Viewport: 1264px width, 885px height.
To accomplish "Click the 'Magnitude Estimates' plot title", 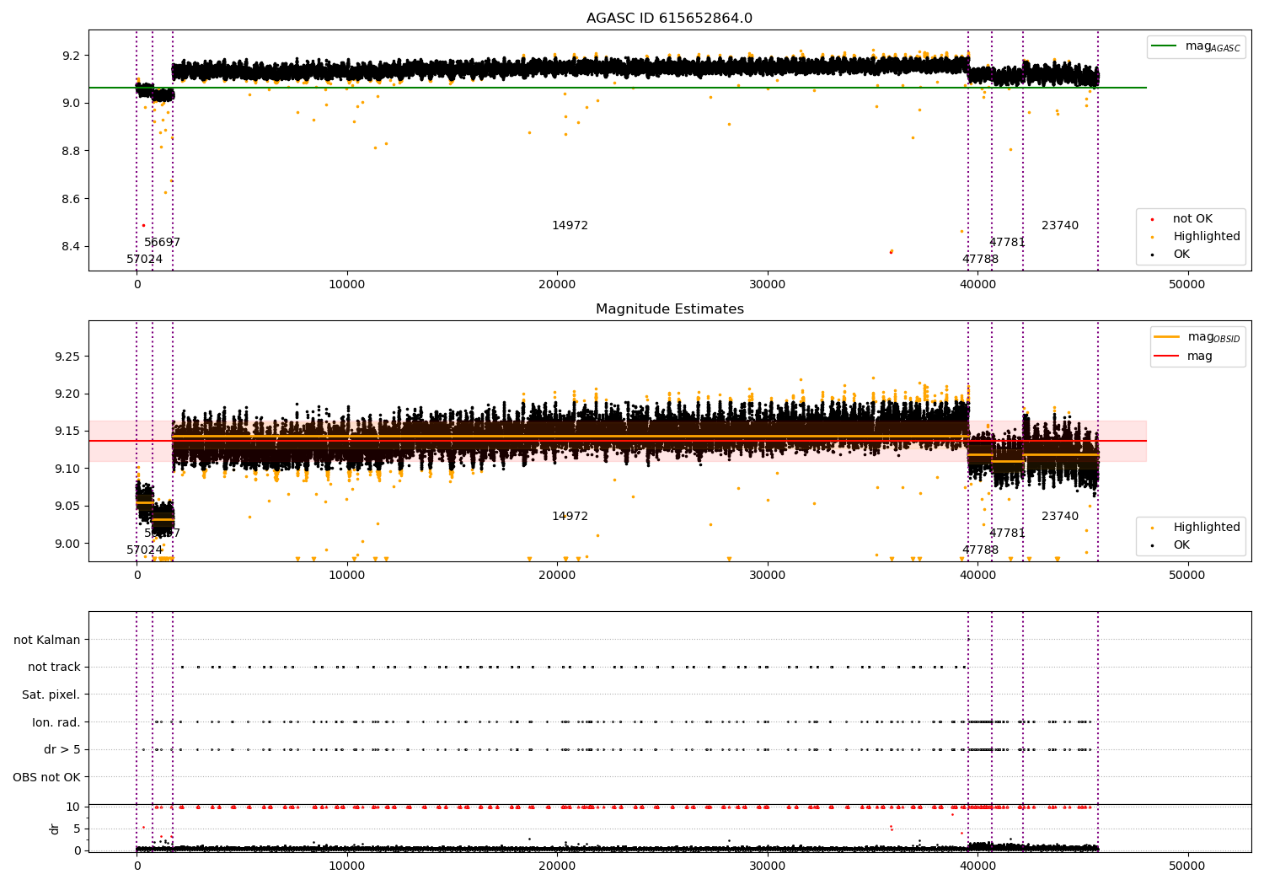I will (669, 309).
